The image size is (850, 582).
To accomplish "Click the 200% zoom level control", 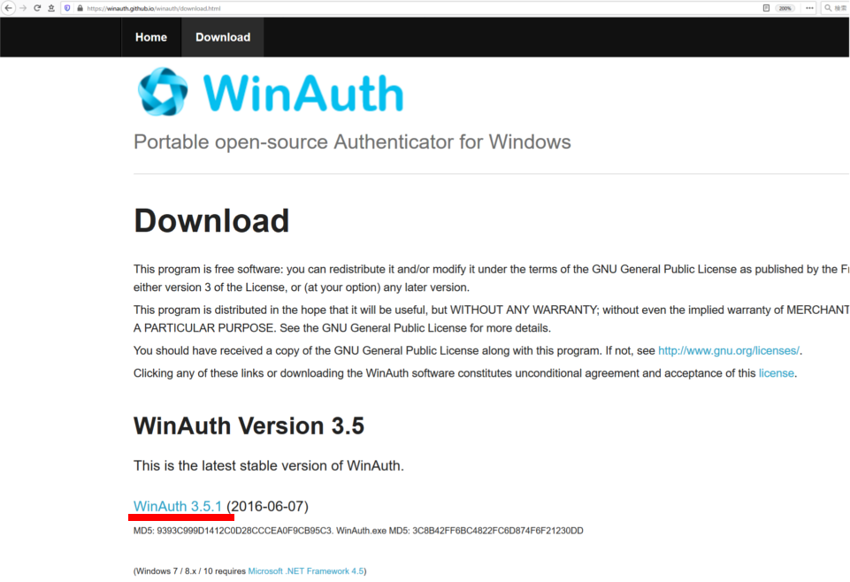I will [x=785, y=8].
